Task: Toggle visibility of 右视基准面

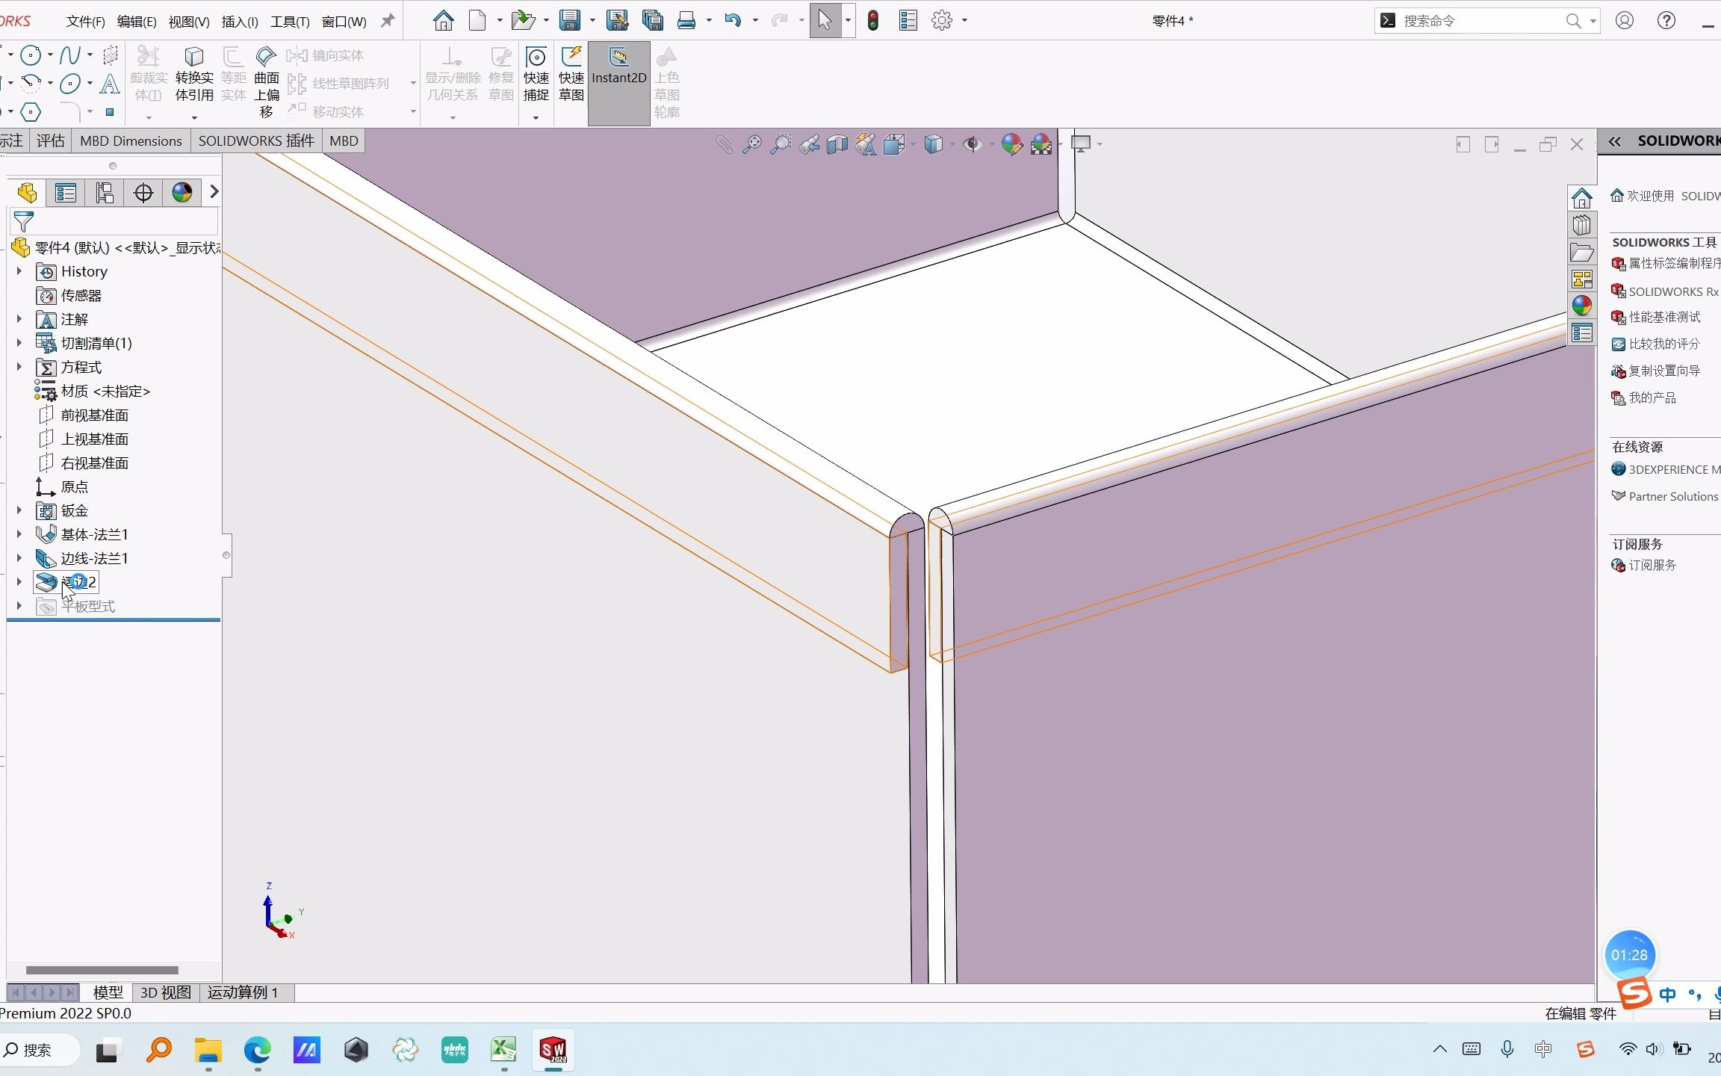Action: [94, 463]
